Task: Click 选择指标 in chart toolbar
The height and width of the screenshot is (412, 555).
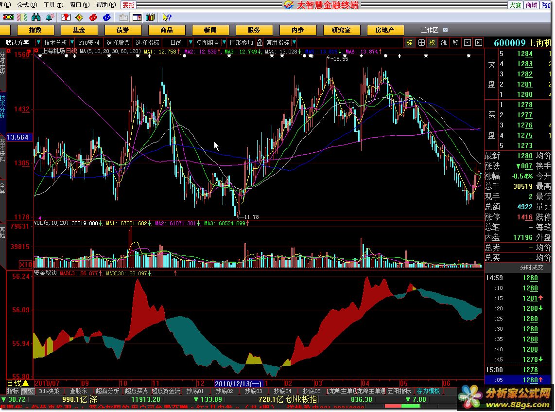Action: [147, 42]
